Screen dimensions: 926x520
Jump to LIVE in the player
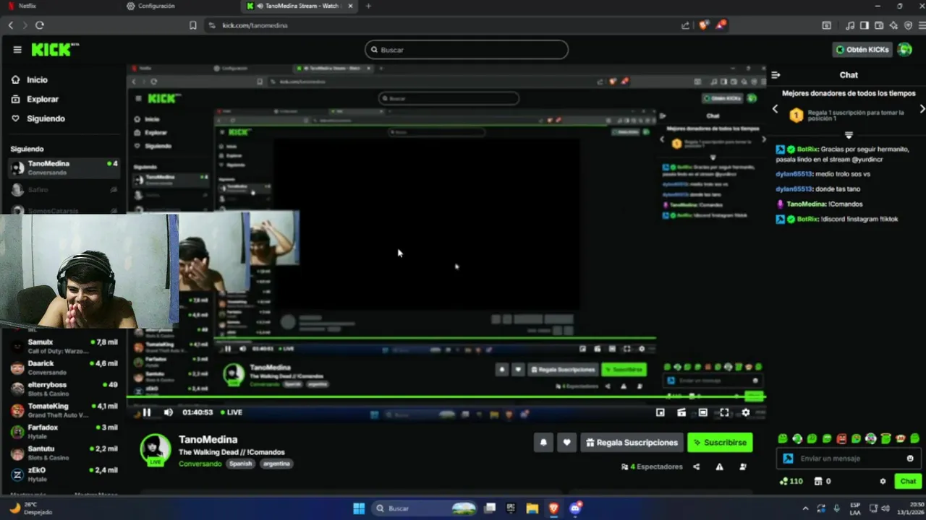point(231,412)
